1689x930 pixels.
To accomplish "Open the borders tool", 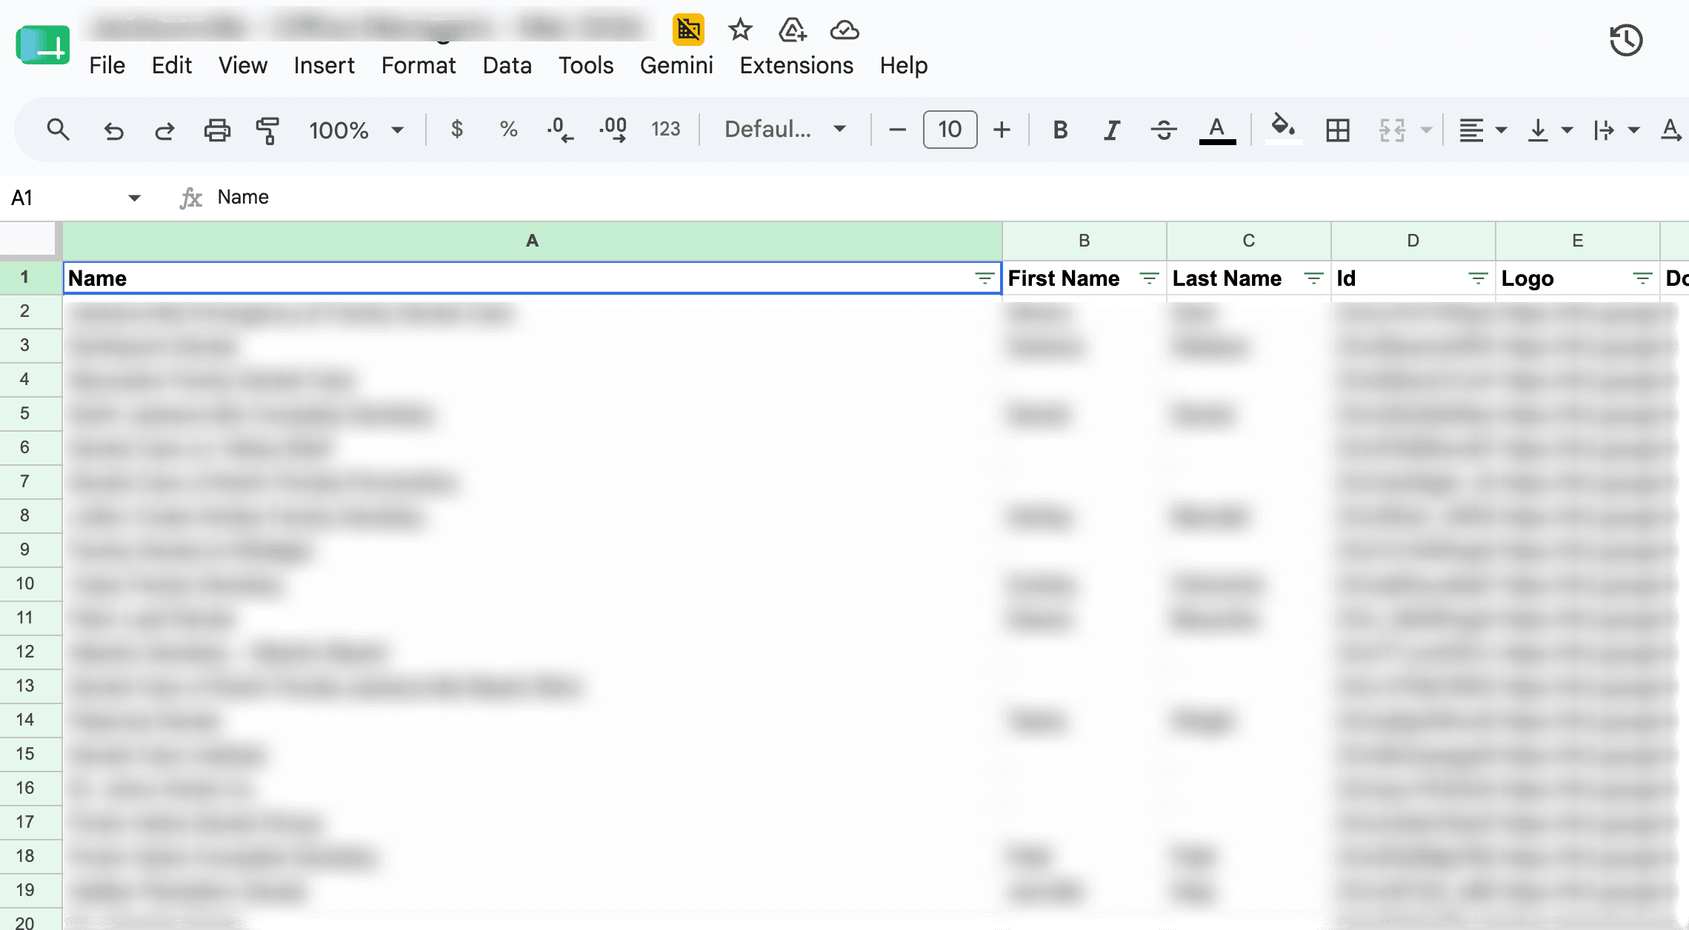I will pyautogui.click(x=1338, y=130).
